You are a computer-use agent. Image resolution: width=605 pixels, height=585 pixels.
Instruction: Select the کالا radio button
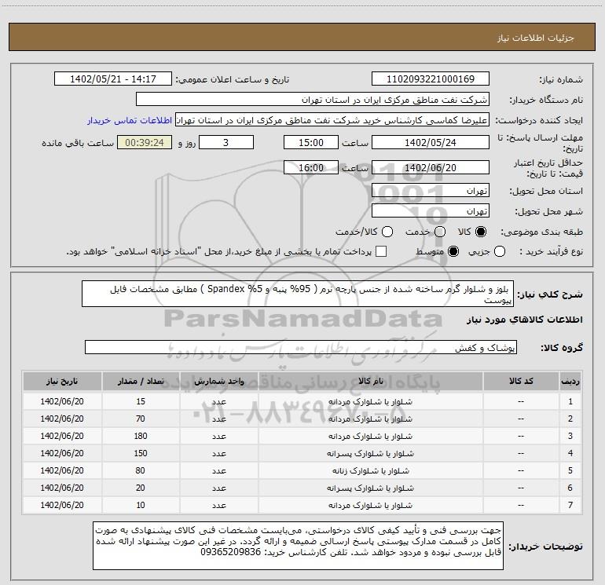pyautogui.click(x=481, y=232)
